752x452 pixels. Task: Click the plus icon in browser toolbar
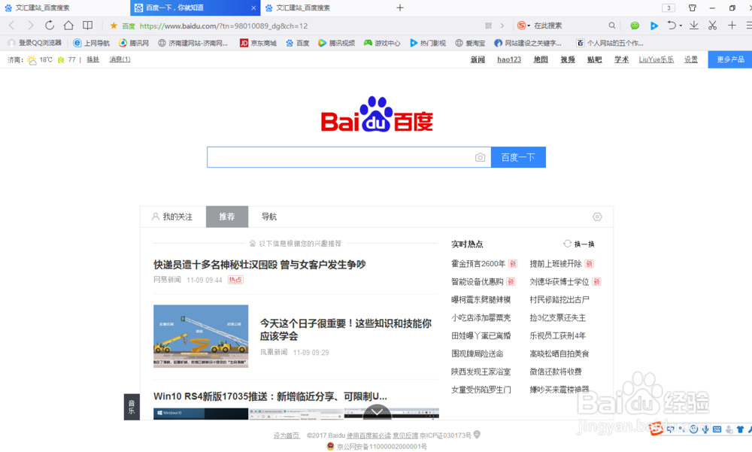click(732, 26)
